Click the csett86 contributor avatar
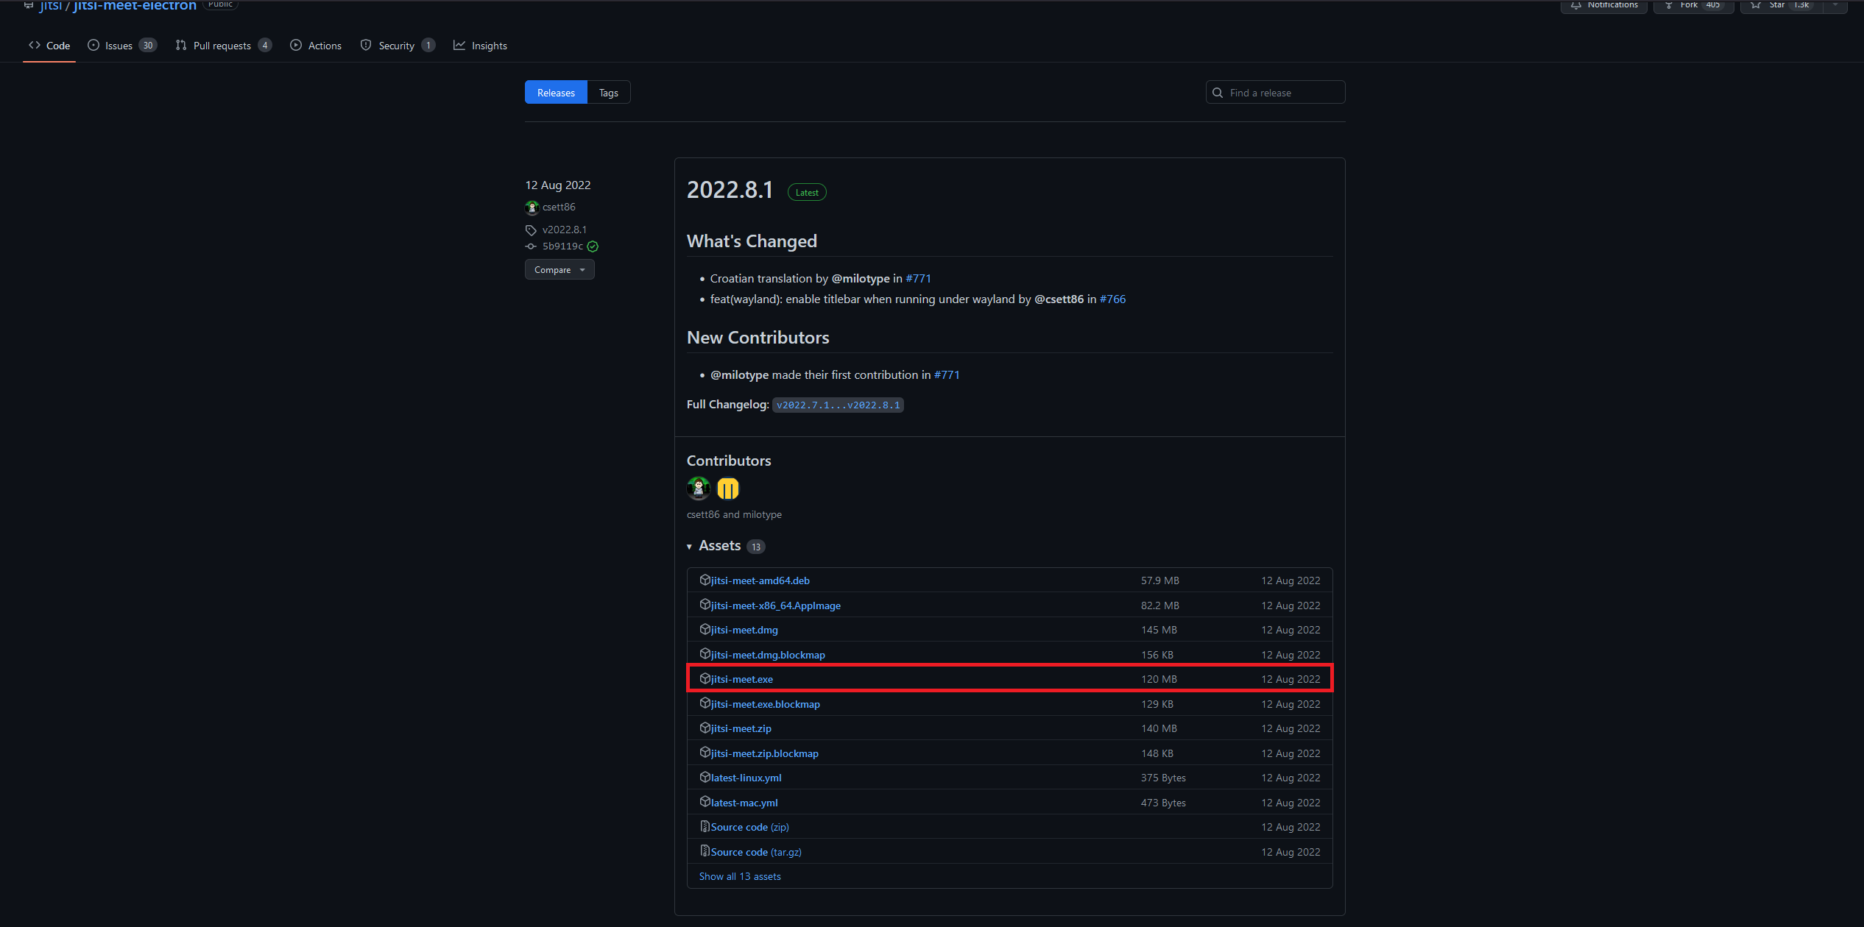 [699, 489]
